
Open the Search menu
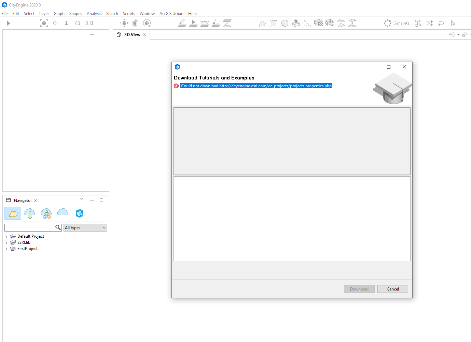click(x=112, y=14)
